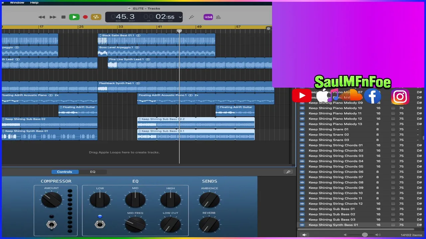The image size is (426, 239).
Task: Select the Keep Shining Sub Bass 02.2 region
Action: [196, 122]
